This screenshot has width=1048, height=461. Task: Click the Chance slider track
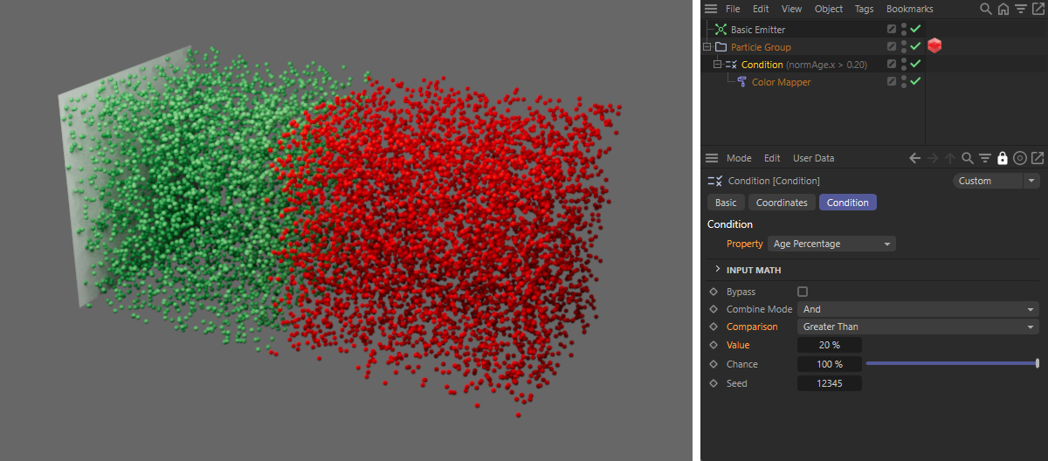(952, 364)
